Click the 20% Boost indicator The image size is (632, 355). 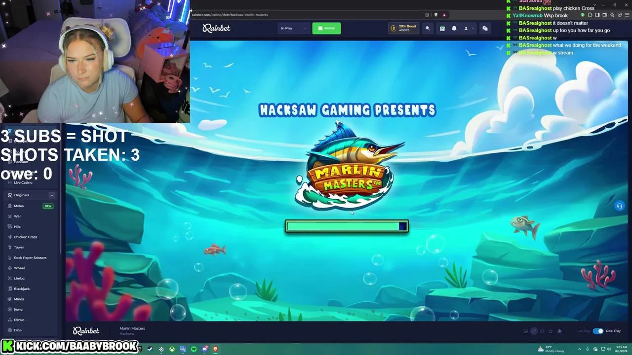point(403,28)
